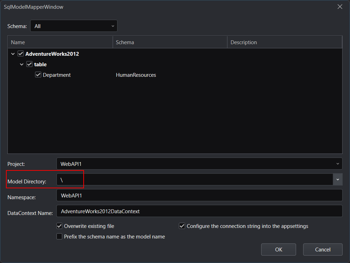Uncheck the AdventureWorks2012 database checkbox
Screen dimensions: 350x263
coord(21,54)
